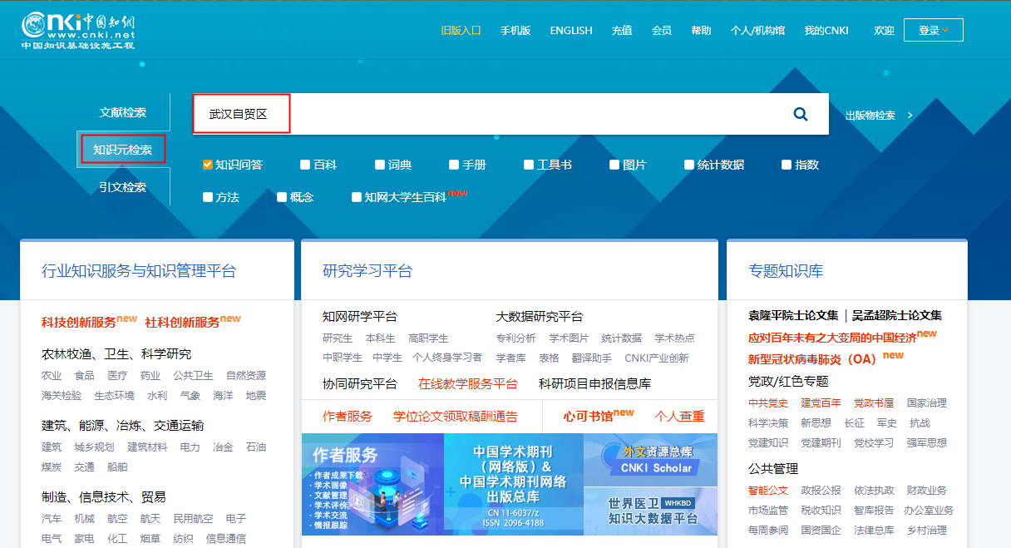Open the 知网研学平台 link
The width and height of the screenshot is (1011, 548).
click(x=360, y=316)
